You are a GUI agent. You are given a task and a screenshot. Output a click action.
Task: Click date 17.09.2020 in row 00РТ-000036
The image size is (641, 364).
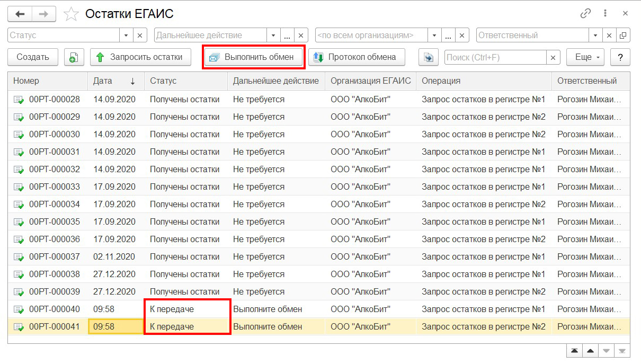pos(114,239)
